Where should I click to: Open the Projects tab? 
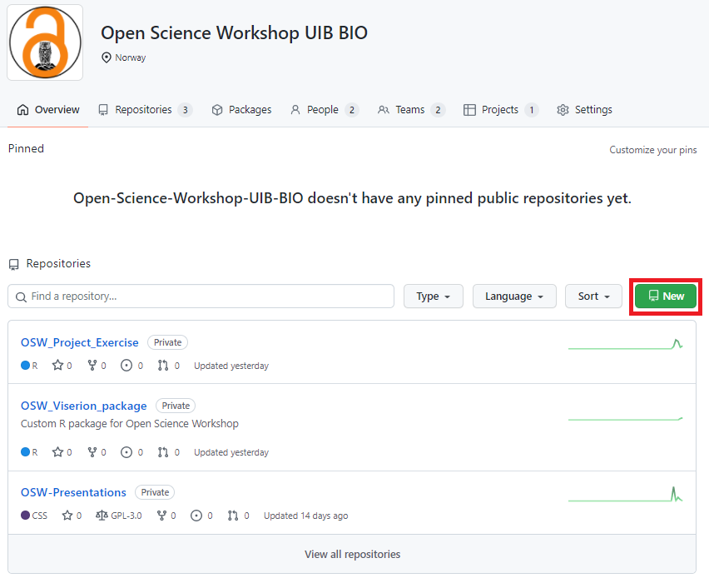[499, 110]
